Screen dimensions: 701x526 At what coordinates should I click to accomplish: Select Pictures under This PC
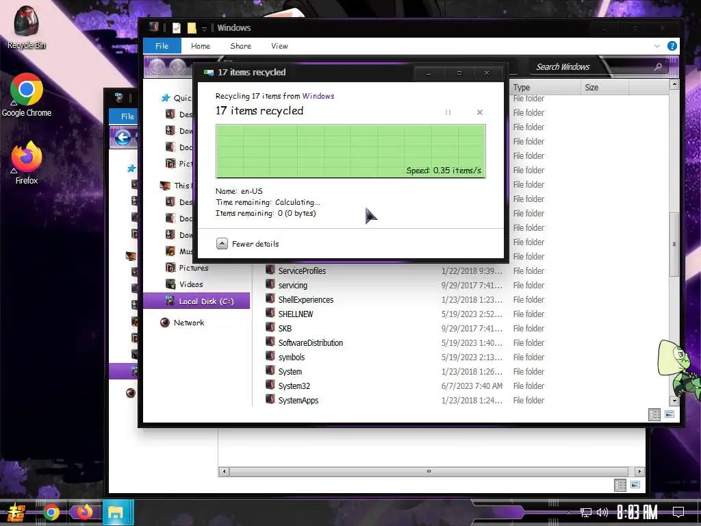[194, 268]
